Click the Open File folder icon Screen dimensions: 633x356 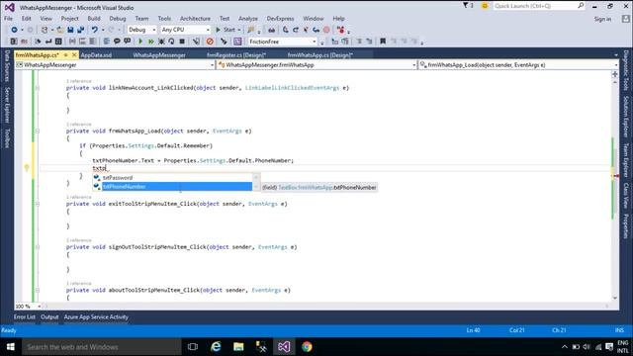[x=59, y=30]
